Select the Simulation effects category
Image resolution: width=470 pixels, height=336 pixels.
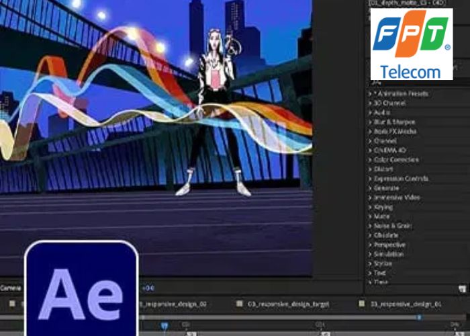[389, 254]
